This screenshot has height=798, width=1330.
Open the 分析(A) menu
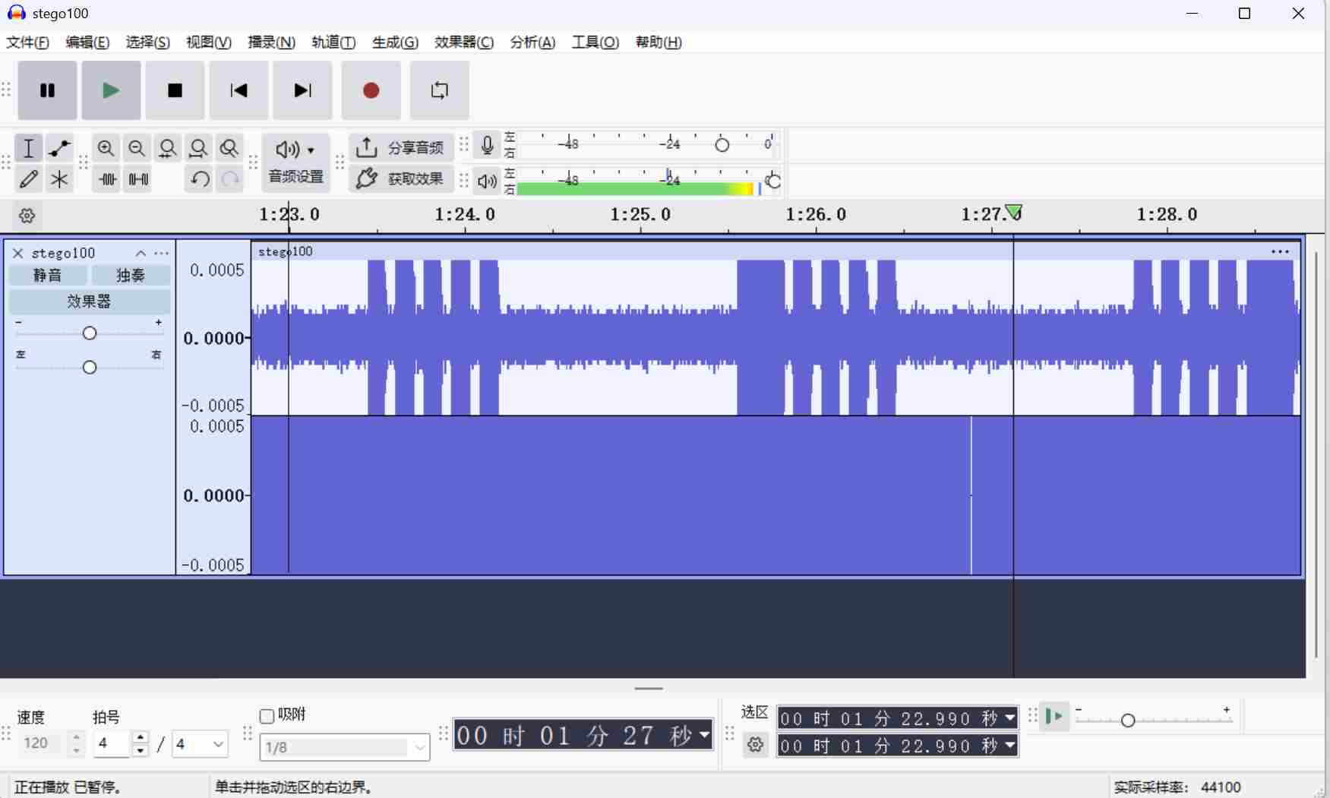[x=532, y=43]
